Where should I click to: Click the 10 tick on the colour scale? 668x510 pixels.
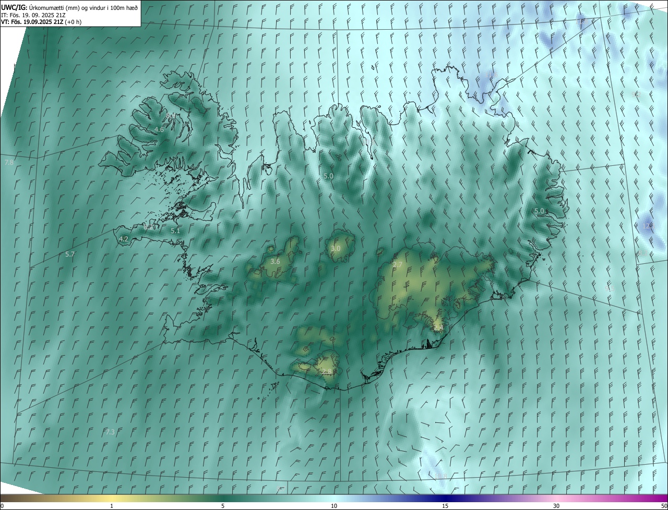point(334,506)
